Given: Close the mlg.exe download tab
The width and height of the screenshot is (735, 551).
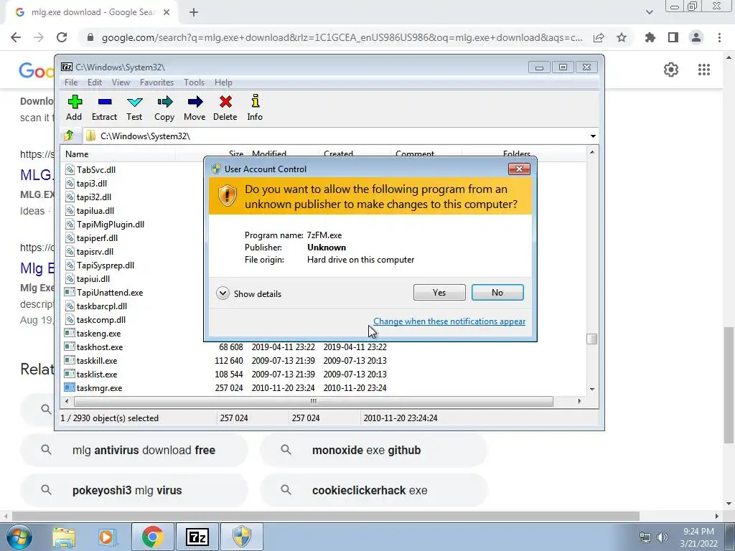Looking at the screenshot, I should click(x=167, y=12).
